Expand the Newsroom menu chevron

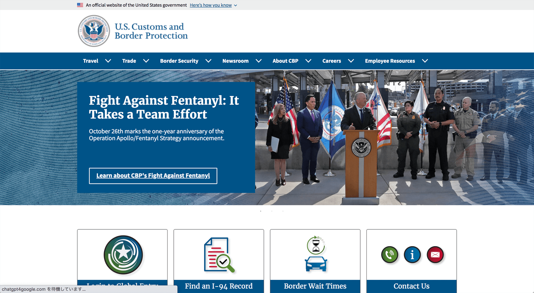(258, 61)
